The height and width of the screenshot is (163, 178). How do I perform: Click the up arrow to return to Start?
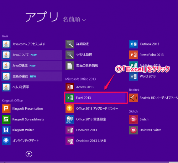29,154
